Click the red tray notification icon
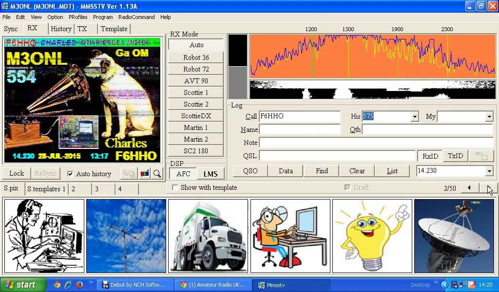Image resolution: width=499 pixels, height=292 pixels. (x=472, y=285)
